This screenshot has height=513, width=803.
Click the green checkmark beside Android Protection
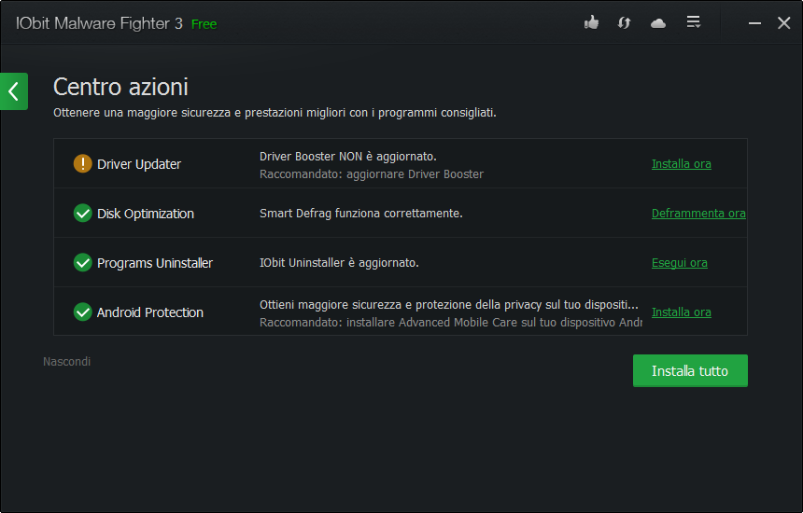[x=83, y=312]
